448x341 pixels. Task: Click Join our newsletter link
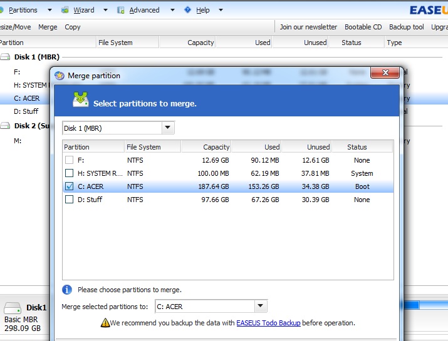(x=308, y=27)
